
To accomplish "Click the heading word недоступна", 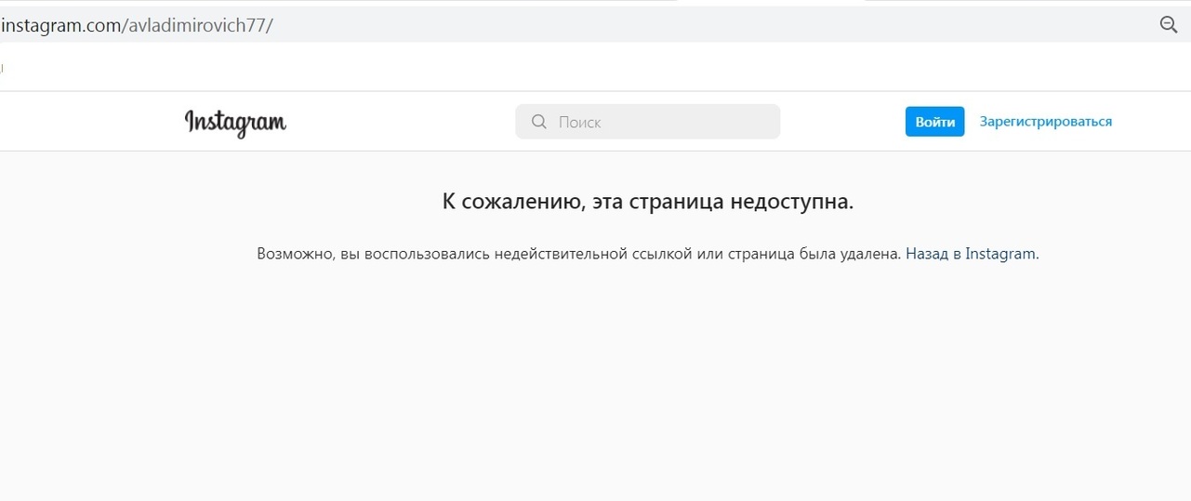I will tap(791, 202).
